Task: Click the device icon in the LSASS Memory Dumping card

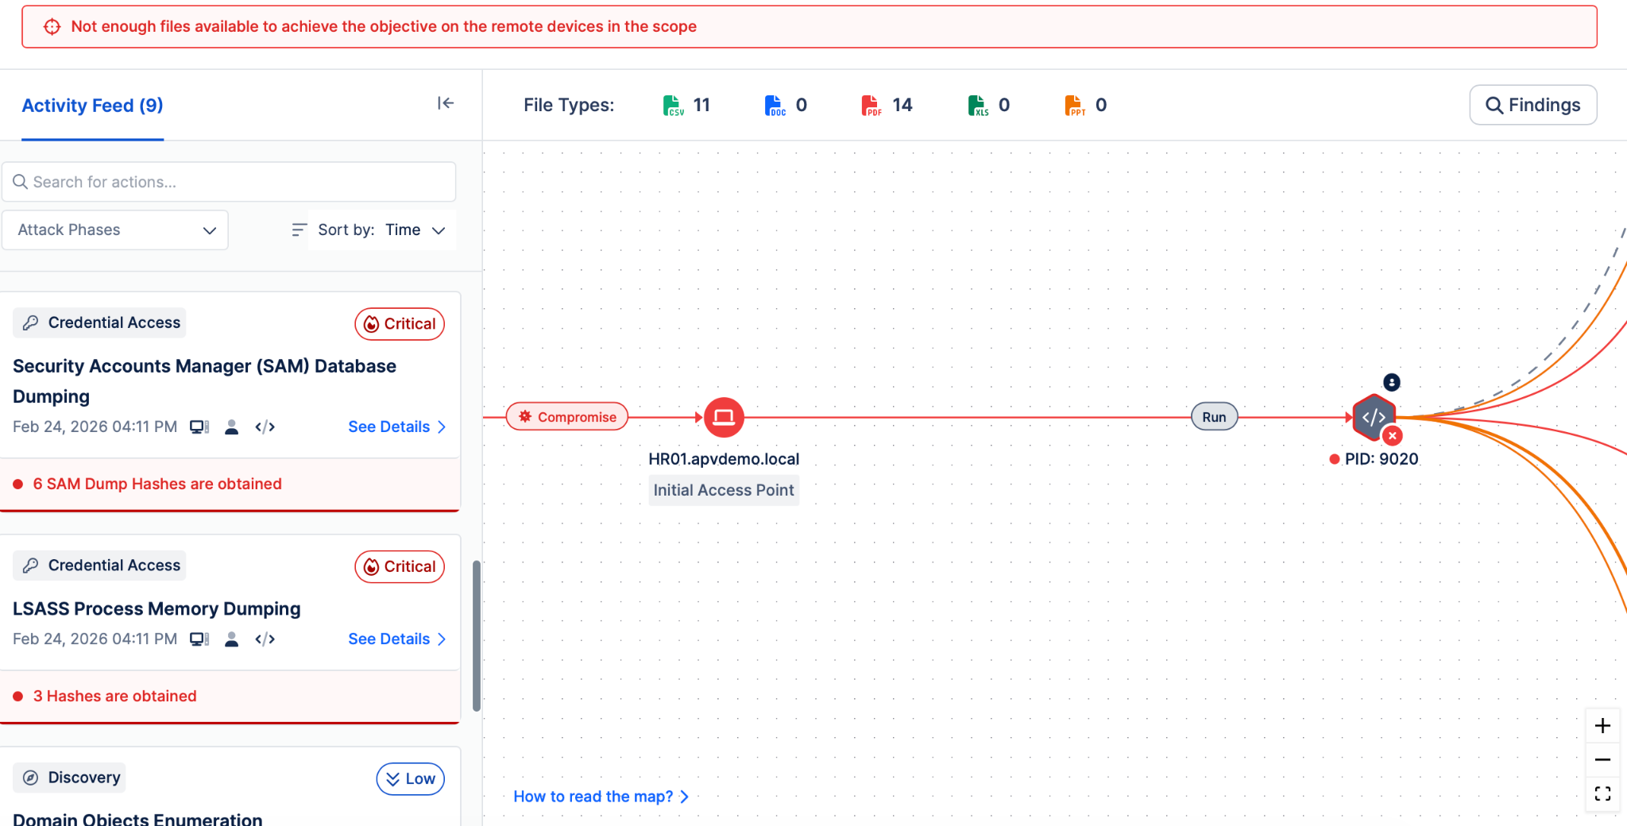Action: tap(199, 639)
